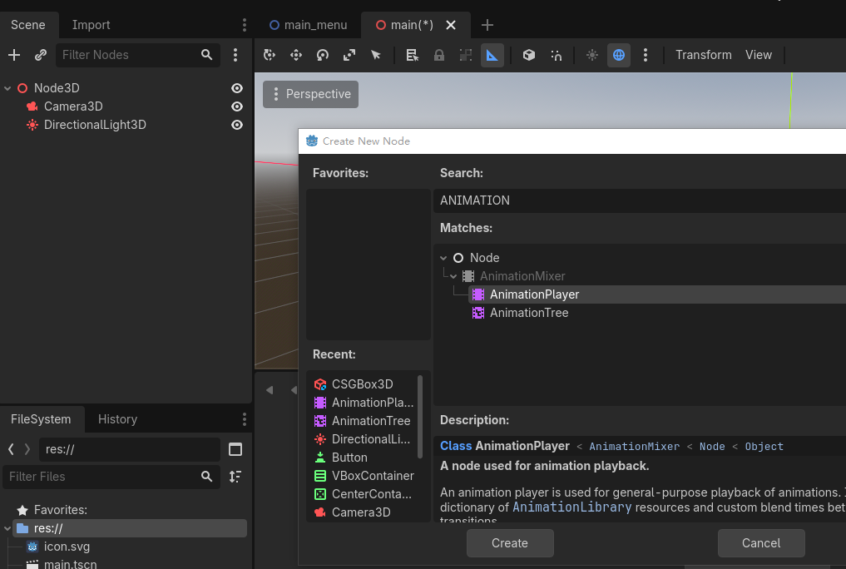Image resolution: width=846 pixels, height=569 pixels.
Task: Click the res:// path field
Action: [130, 449]
